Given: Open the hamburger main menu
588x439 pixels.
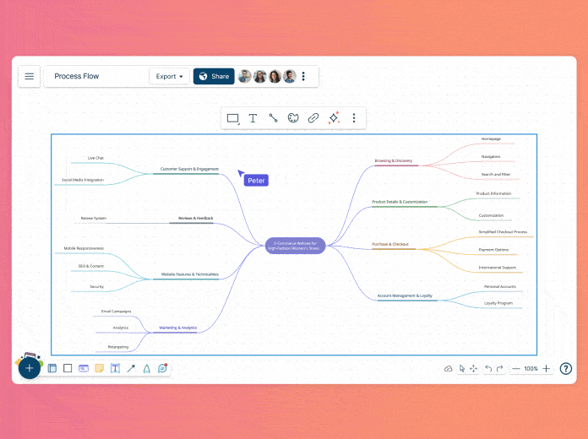Looking at the screenshot, I should (30, 76).
